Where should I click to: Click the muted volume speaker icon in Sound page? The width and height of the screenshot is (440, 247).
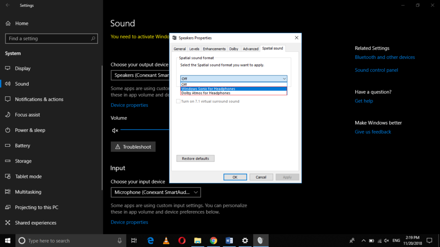pos(115,130)
